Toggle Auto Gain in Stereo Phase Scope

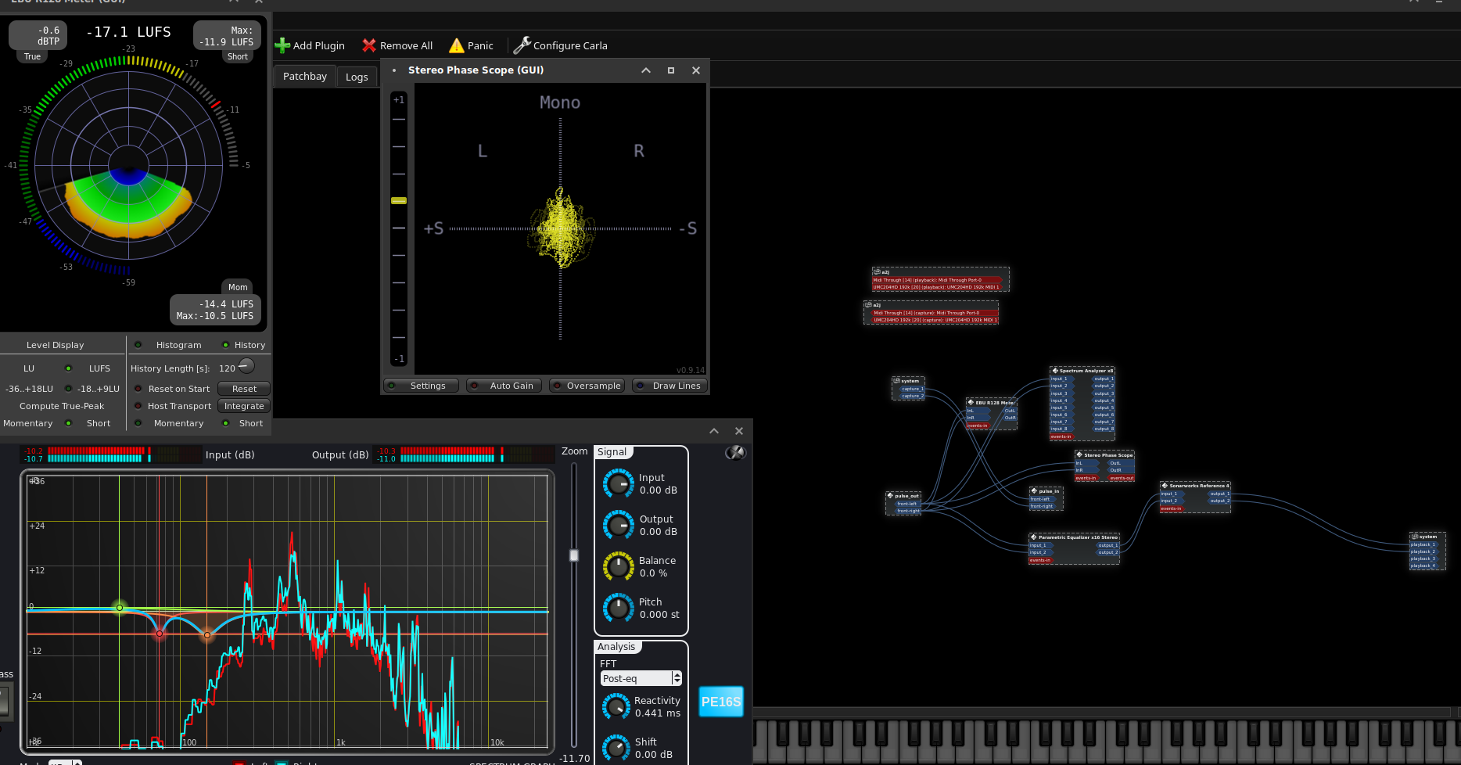[504, 386]
